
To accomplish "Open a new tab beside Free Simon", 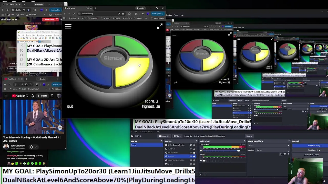I will tap(96, 8).
